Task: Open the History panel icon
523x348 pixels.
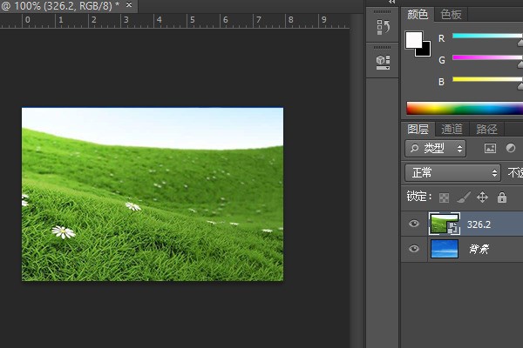Action: coord(383,27)
